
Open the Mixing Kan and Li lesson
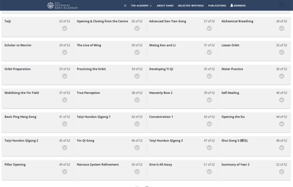tap(162, 45)
